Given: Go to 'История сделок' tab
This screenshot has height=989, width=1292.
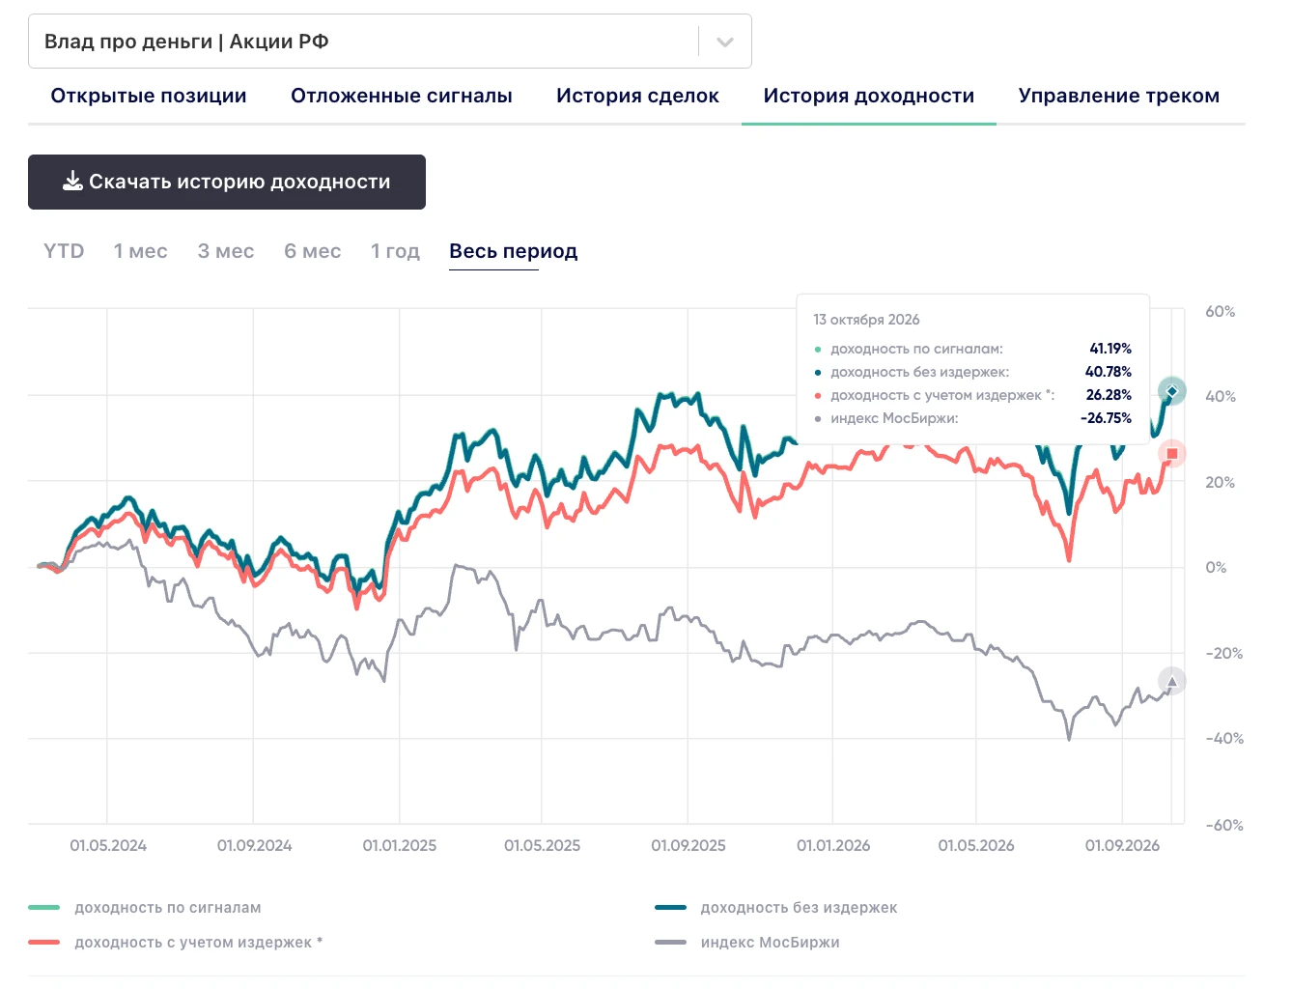Looking at the screenshot, I should coord(637,96).
